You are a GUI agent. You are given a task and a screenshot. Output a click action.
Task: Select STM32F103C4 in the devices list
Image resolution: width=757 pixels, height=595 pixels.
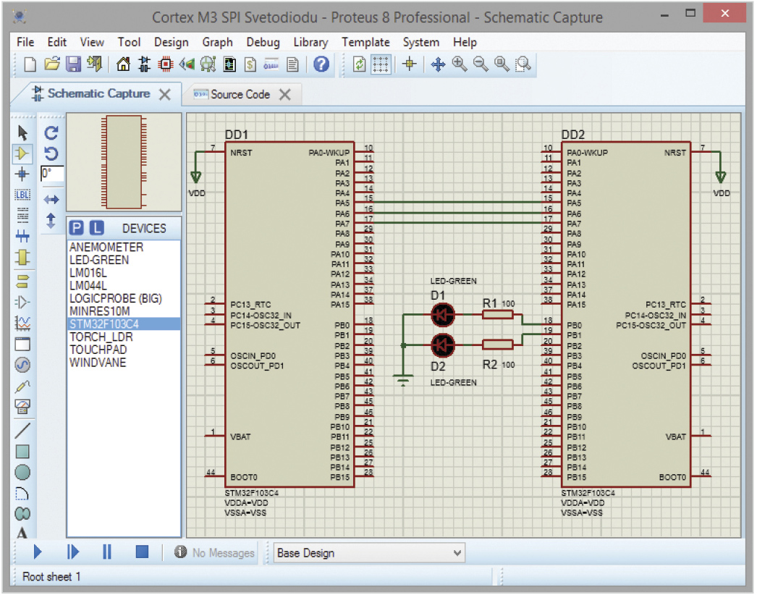click(x=124, y=324)
